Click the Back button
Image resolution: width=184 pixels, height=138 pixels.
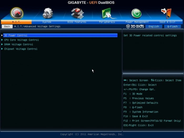point(7,26)
